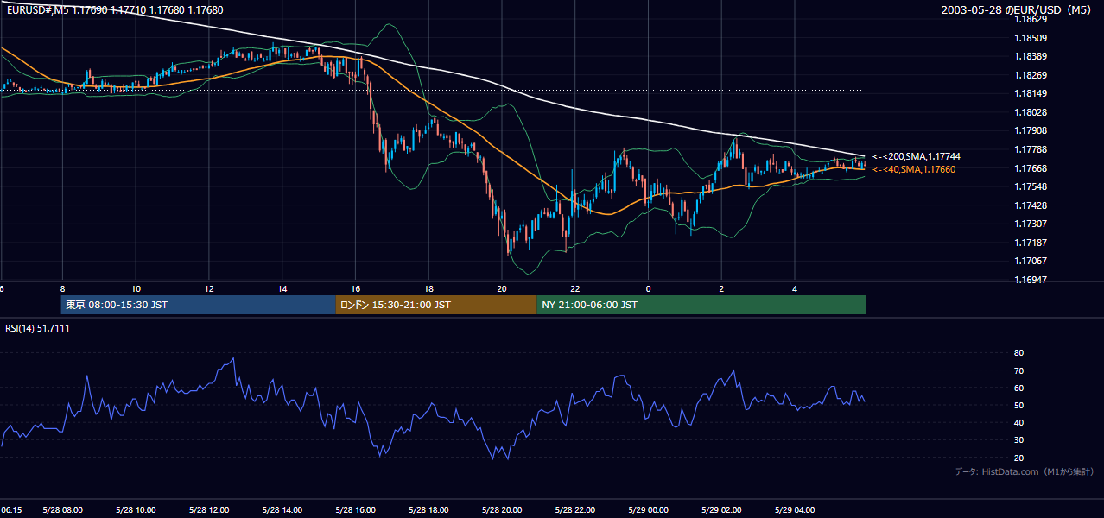Click the bottom time label 5/28 08:00
Screen dimensions: 1104x518
(x=62, y=510)
